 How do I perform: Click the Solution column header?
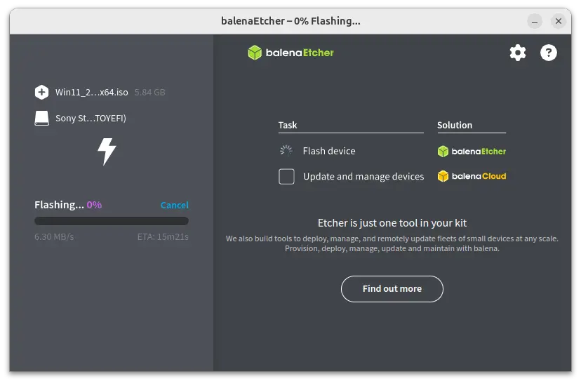click(455, 125)
